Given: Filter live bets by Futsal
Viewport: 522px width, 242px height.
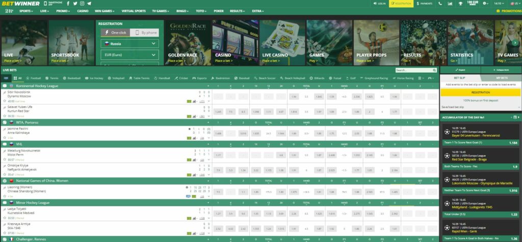Looking at the screenshot, I should 335,78.
